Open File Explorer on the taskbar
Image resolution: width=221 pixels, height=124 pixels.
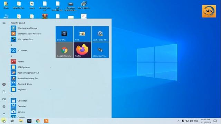pos(21,121)
